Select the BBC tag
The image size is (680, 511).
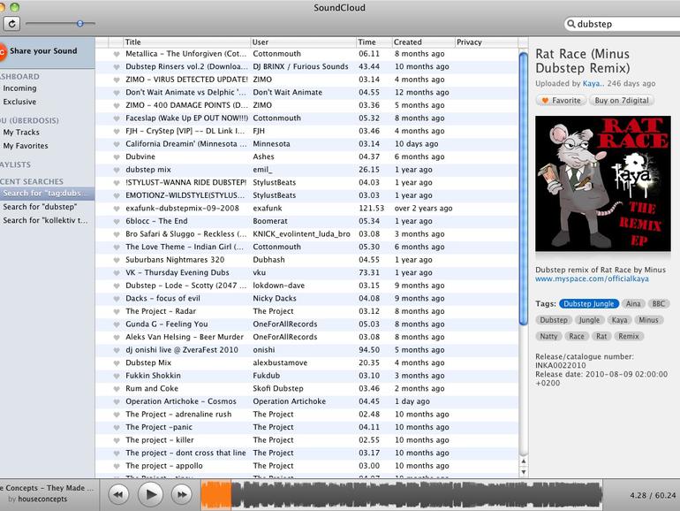point(658,304)
